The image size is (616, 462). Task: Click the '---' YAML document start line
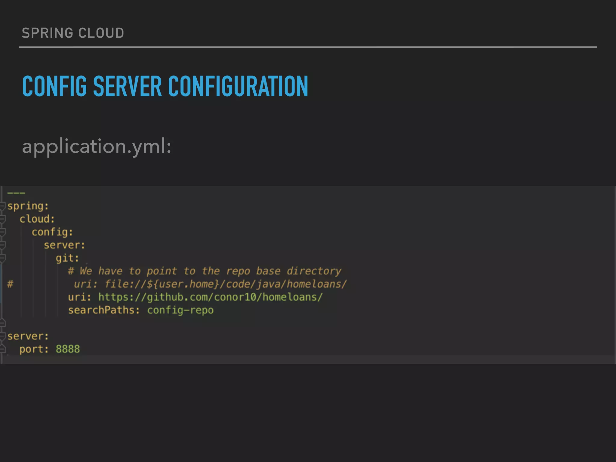pyautogui.click(x=16, y=193)
